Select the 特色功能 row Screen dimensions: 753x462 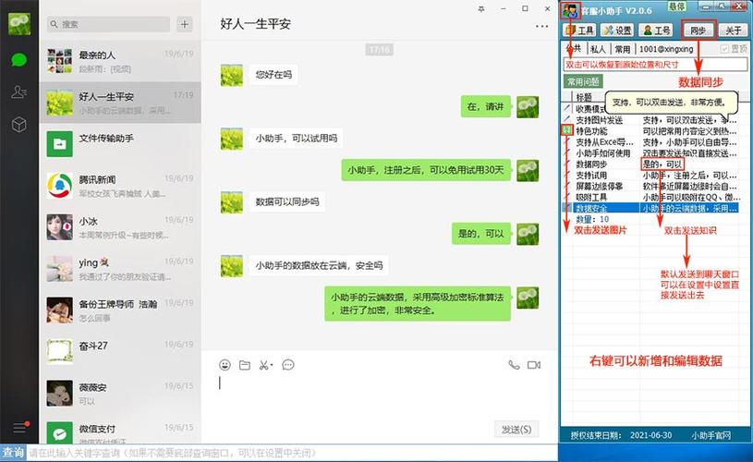[x=650, y=131]
